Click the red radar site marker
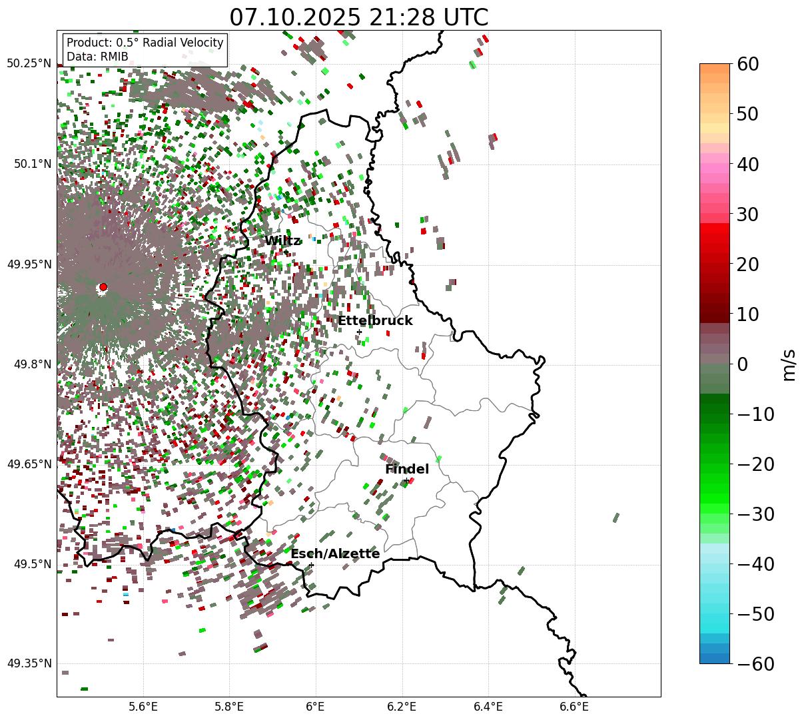 [x=103, y=287]
